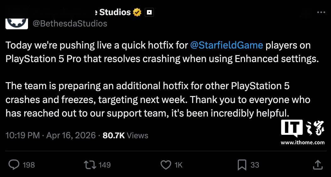331x177 pixels.
Task: Repost the tweet using the arrows icon
Action: [90, 164]
